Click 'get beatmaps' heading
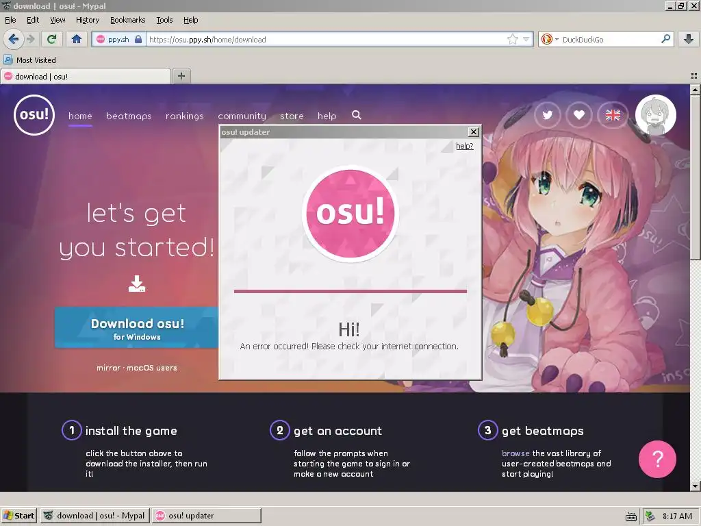 542,431
